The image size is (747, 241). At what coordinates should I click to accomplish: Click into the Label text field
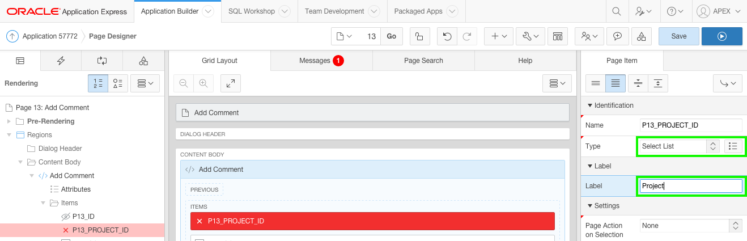click(x=690, y=186)
